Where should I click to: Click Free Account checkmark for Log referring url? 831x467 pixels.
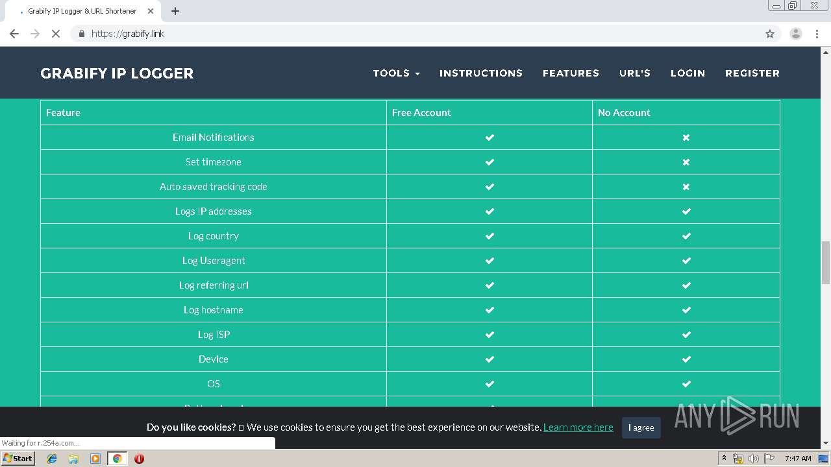(490, 285)
